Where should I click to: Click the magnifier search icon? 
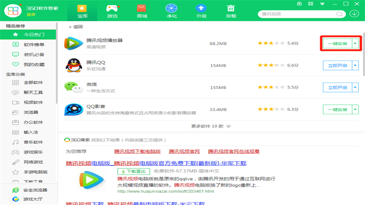click(339, 14)
